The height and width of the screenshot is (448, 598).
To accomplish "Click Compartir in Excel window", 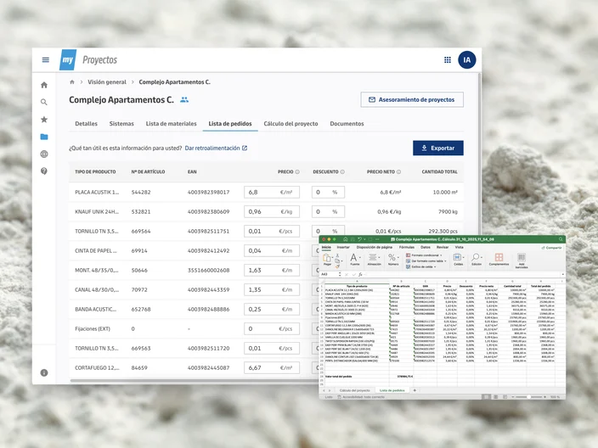I will coord(551,248).
